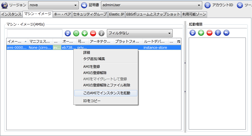Viewport: 252px width, 136px height.
Task: Select このAMIでインスタンスを起動 from context menu
Action: pyautogui.click(x=107, y=93)
